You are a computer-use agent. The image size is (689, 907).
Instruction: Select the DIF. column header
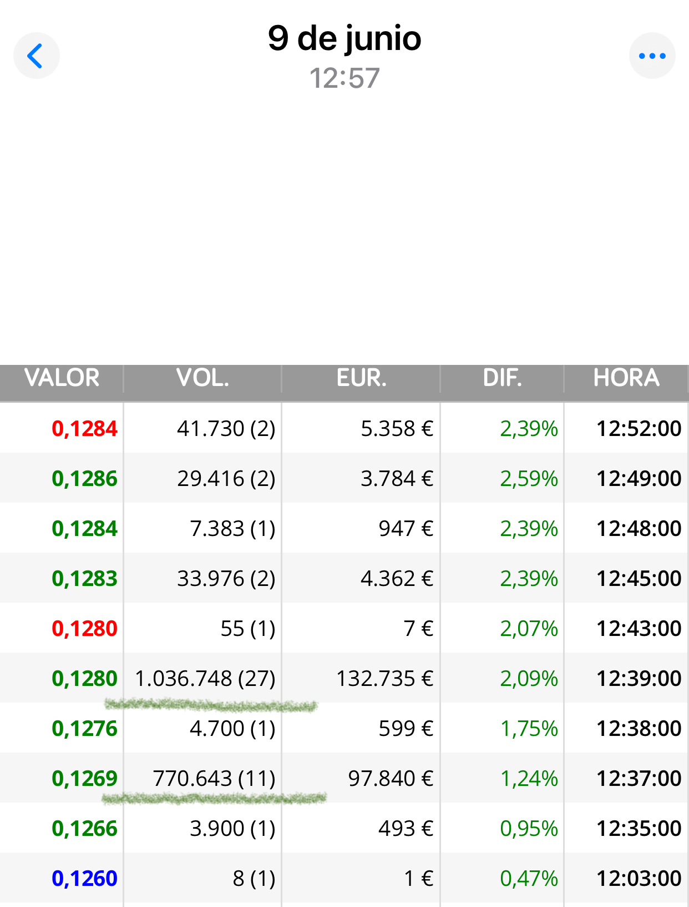point(502,378)
